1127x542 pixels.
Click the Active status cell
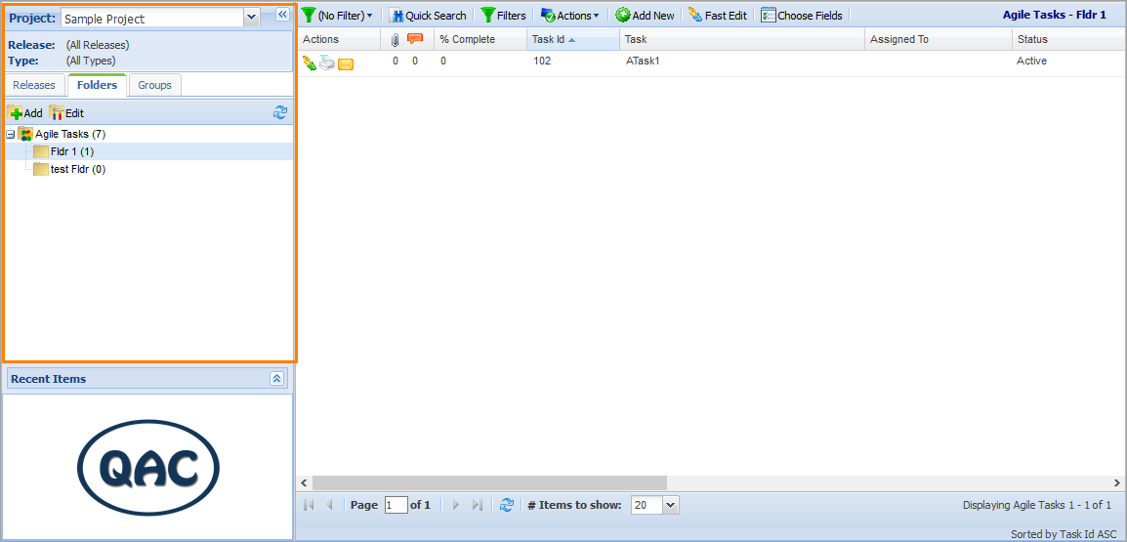1031,62
